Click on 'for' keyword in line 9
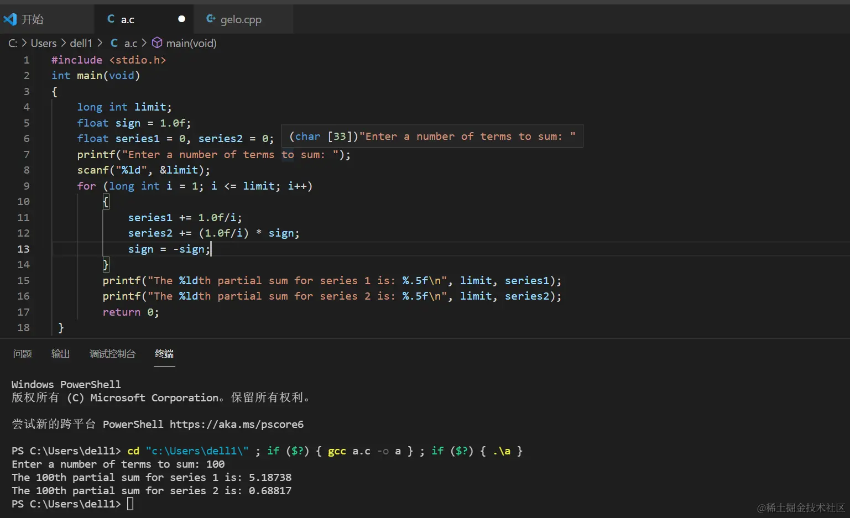Image resolution: width=850 pixels, height=518 pixels. coord(86,186)
